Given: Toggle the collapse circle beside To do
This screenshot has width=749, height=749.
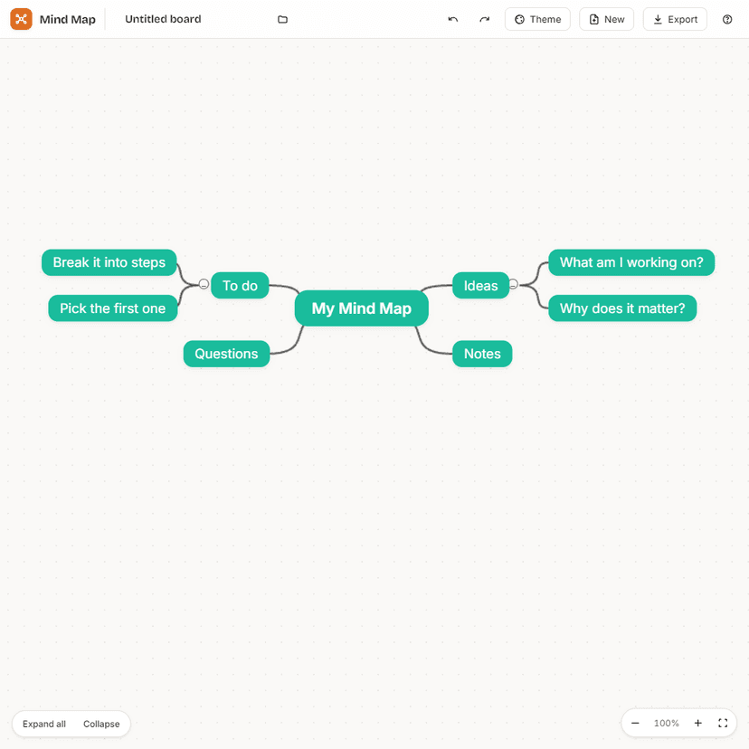Looking at the screenshot, I should (203, 284).
